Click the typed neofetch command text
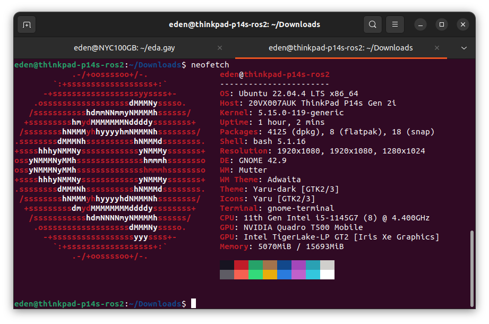Viewport: 489px width, 324px height. (210, 65)
